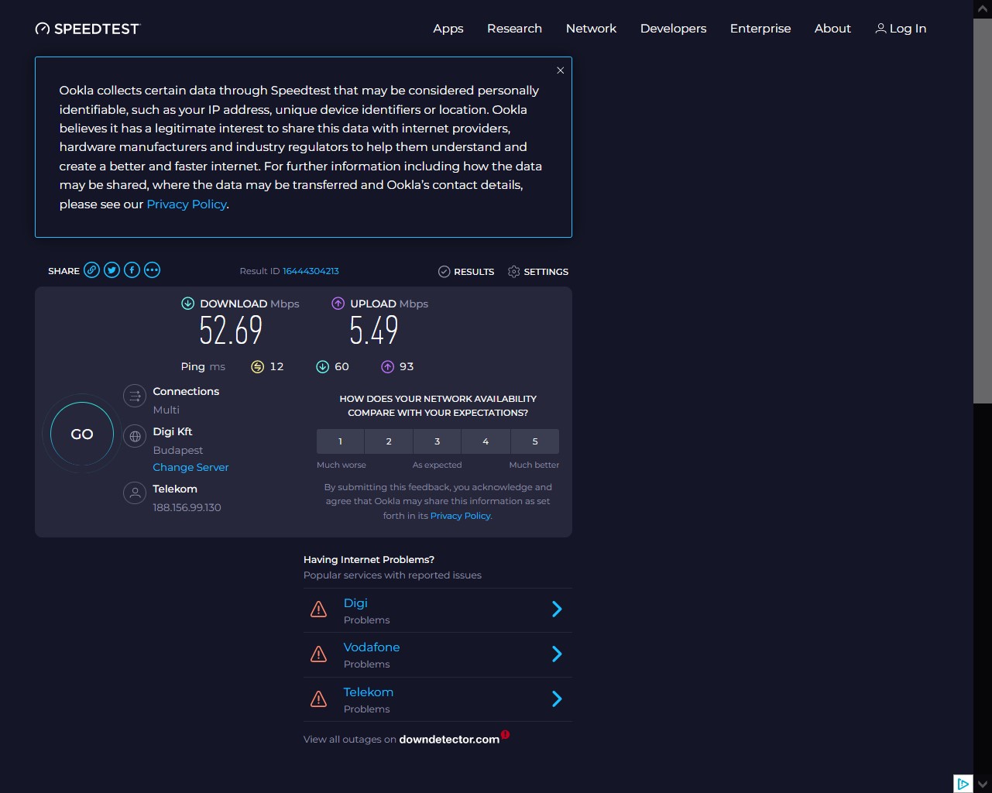Open the Privacy Policy link under the feedback form
The image size is (992, 793).
pos(460,516)
